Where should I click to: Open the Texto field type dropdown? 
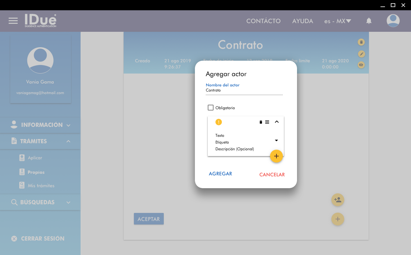(276, 140)
